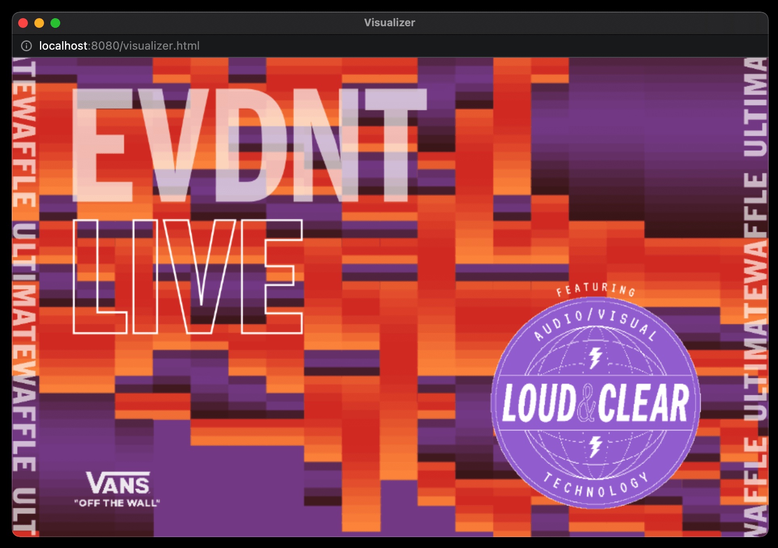The width and height of the screenshot is (778, 548).
Task: Click the "OFF THE WALL" tagline
Action: click(117, 503)
